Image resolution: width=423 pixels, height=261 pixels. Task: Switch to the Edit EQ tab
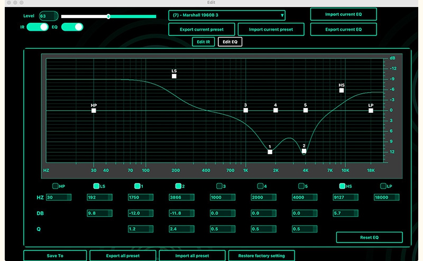[x=230, y=42]
